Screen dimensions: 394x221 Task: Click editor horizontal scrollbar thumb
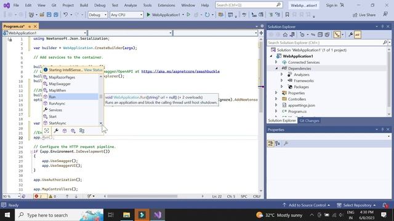(x=142, y=196)
